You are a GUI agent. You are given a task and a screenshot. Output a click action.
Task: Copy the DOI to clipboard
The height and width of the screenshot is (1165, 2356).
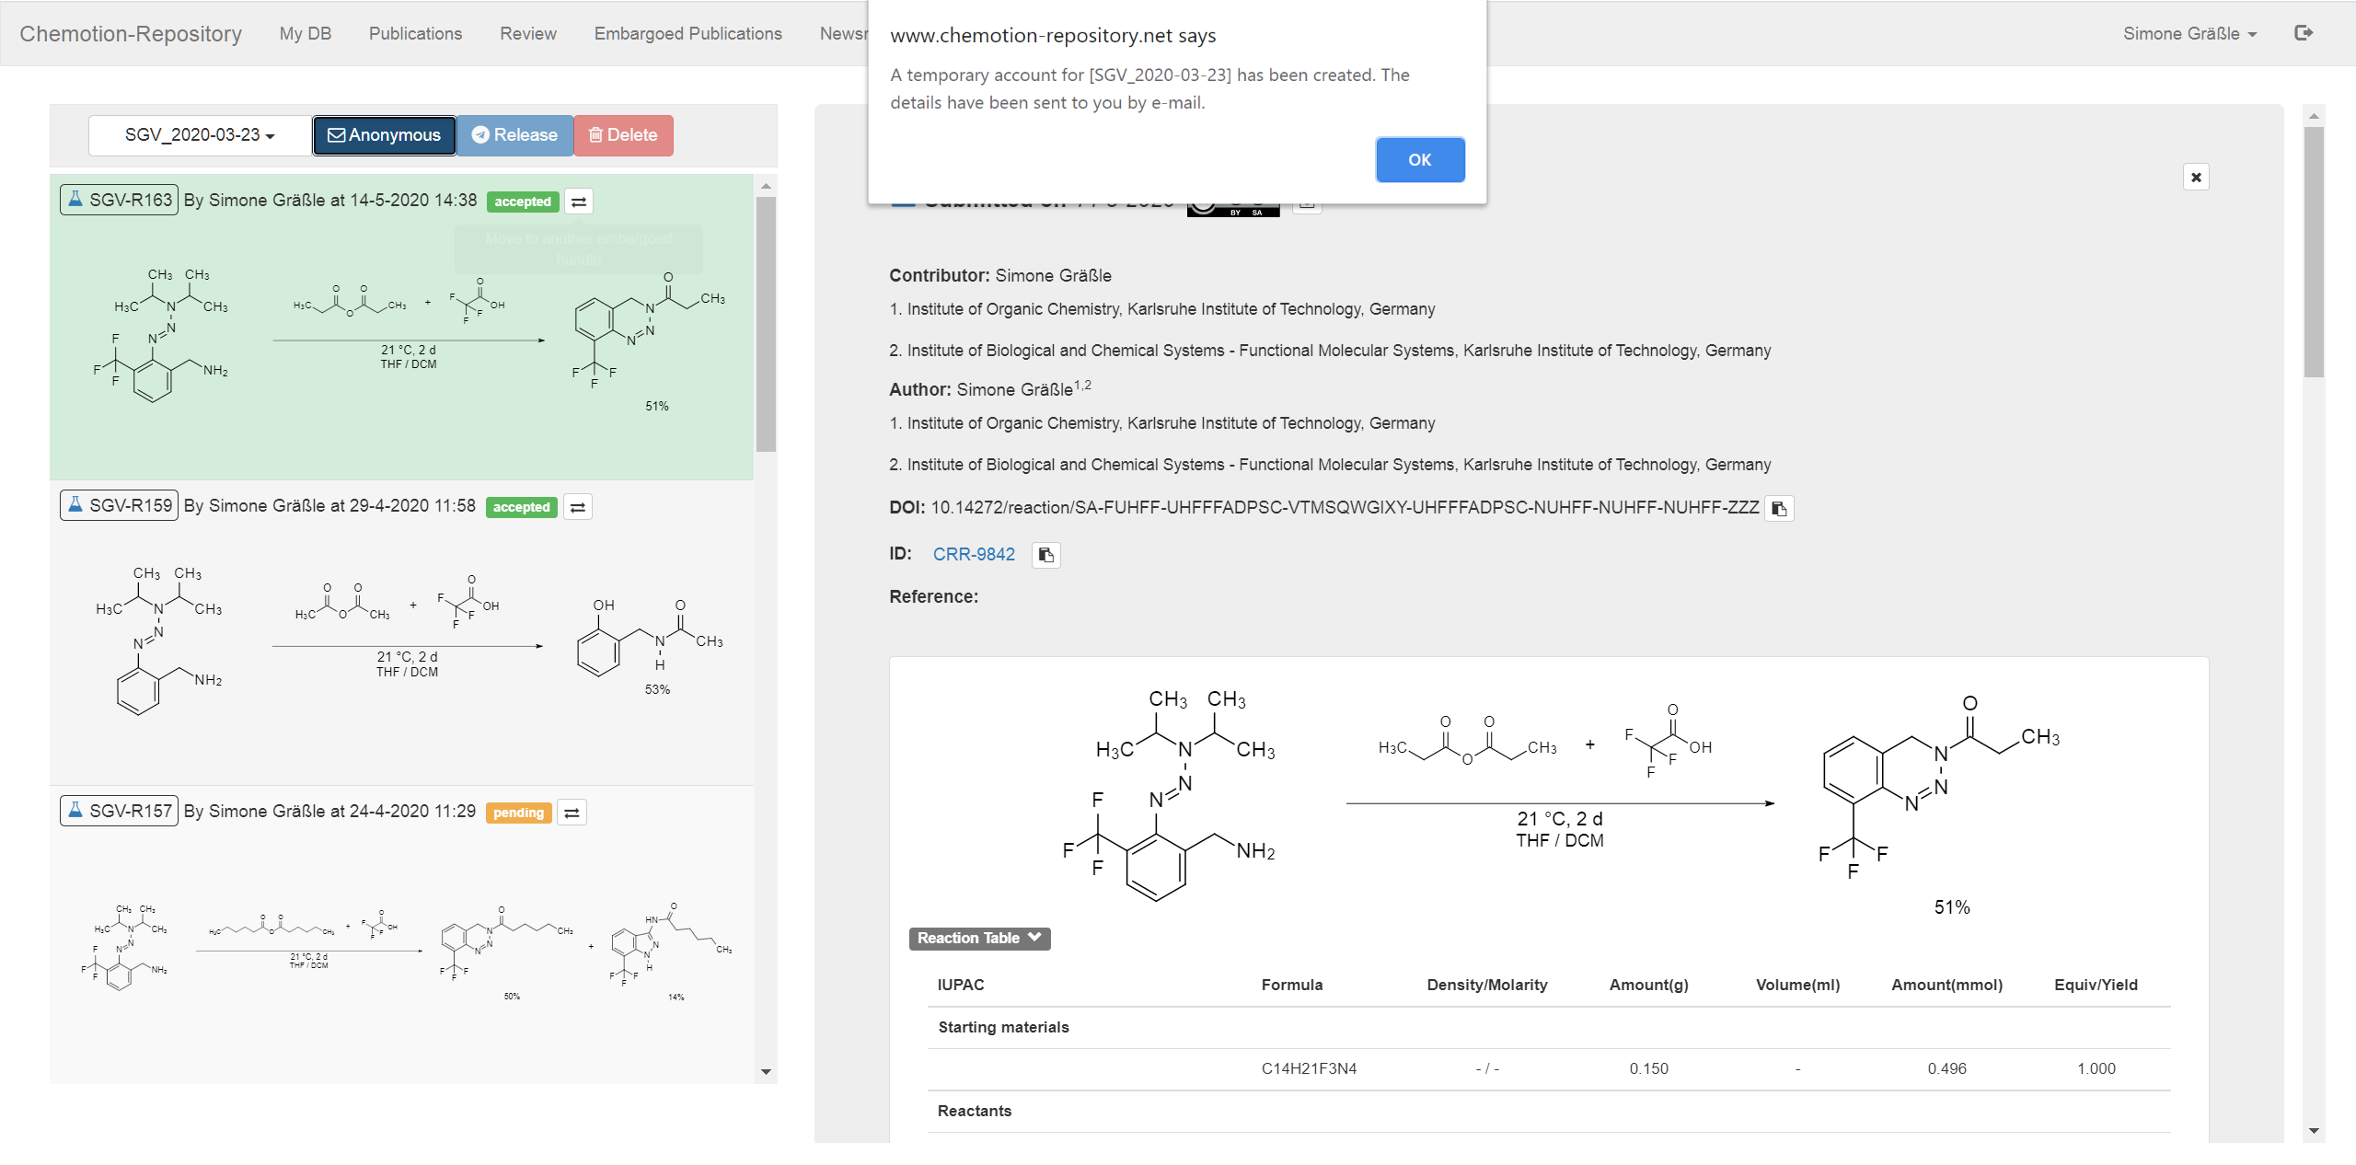1779,508
